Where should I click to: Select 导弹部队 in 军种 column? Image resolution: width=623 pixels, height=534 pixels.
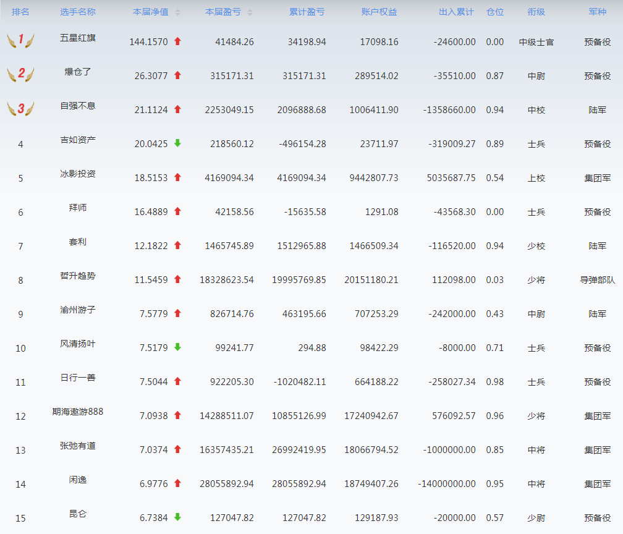tap(597, 280)
